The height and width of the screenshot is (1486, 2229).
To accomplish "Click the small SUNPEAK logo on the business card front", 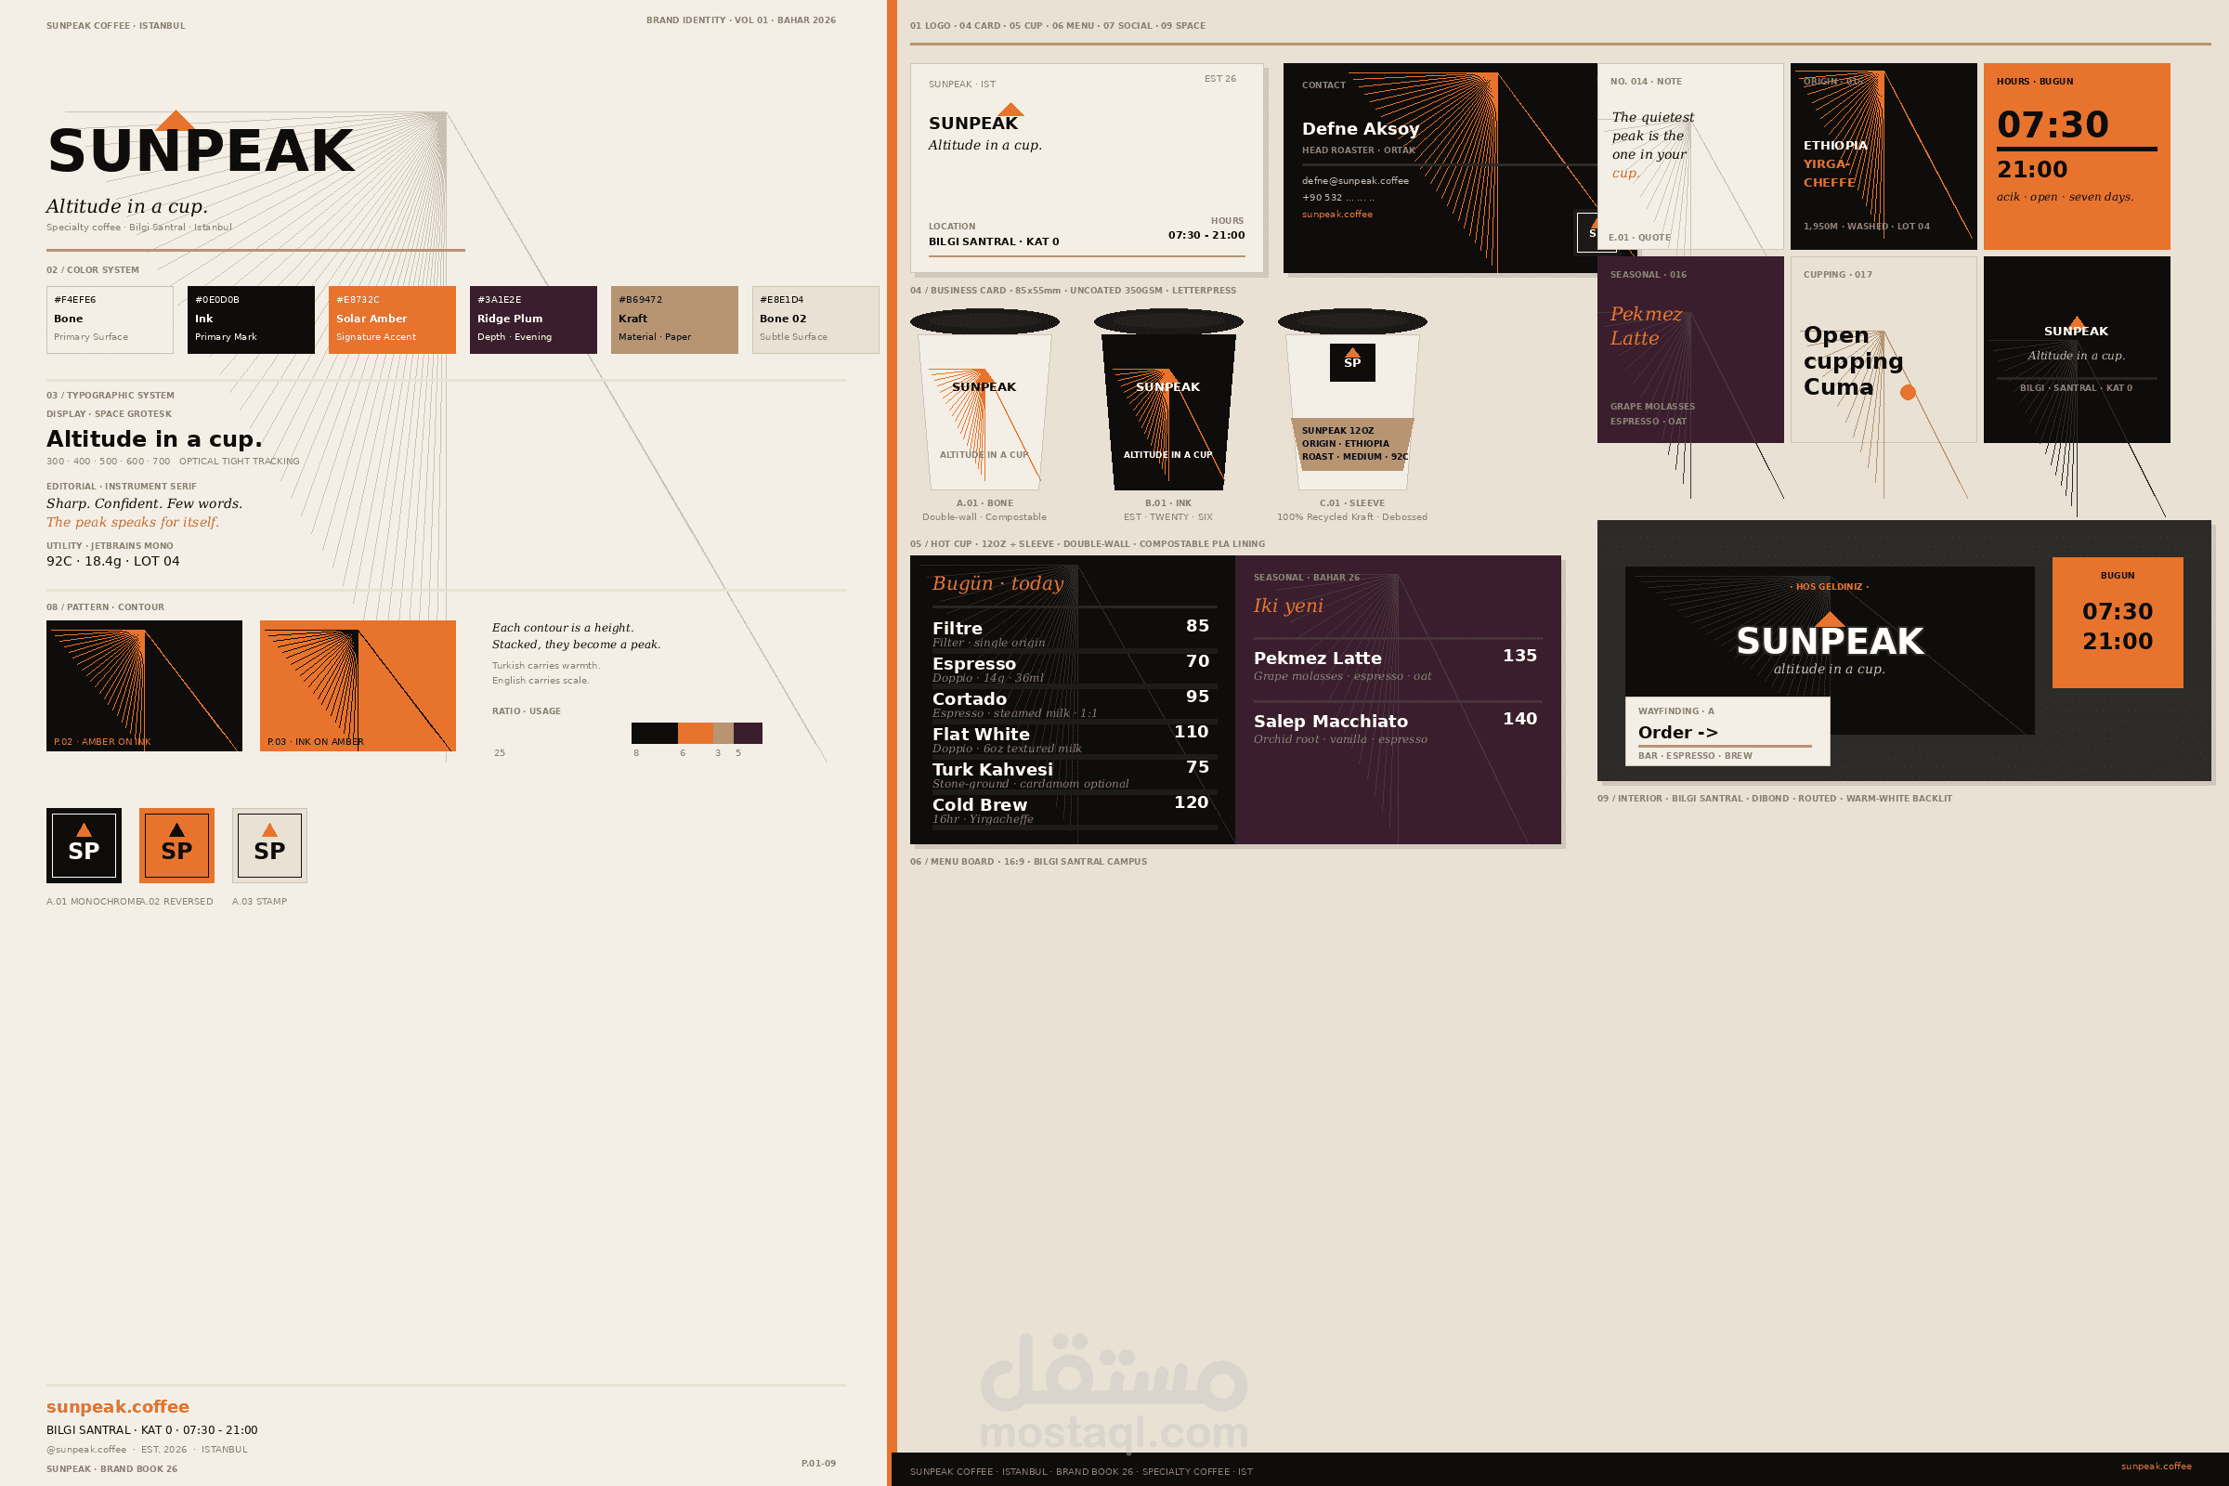I will point(974,118).
